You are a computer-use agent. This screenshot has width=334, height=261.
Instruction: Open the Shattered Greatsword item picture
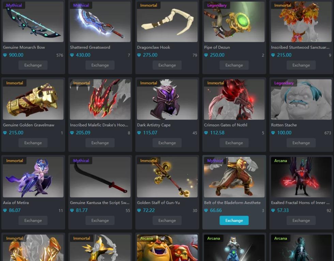(x=100, y=22)
